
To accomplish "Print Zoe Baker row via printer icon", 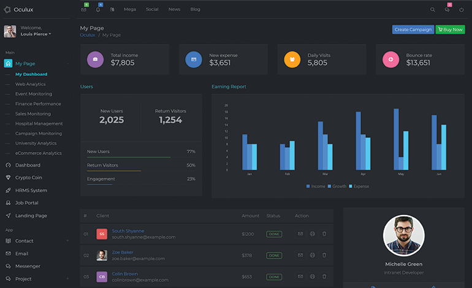I will point(313,255).
